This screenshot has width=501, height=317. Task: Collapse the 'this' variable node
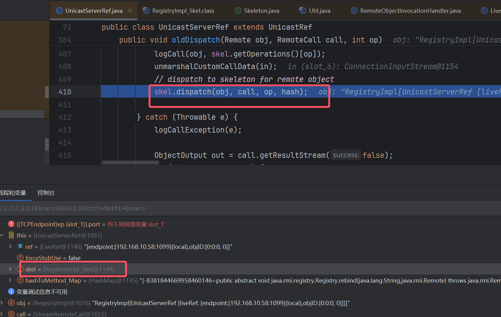[x=2, y=235]
